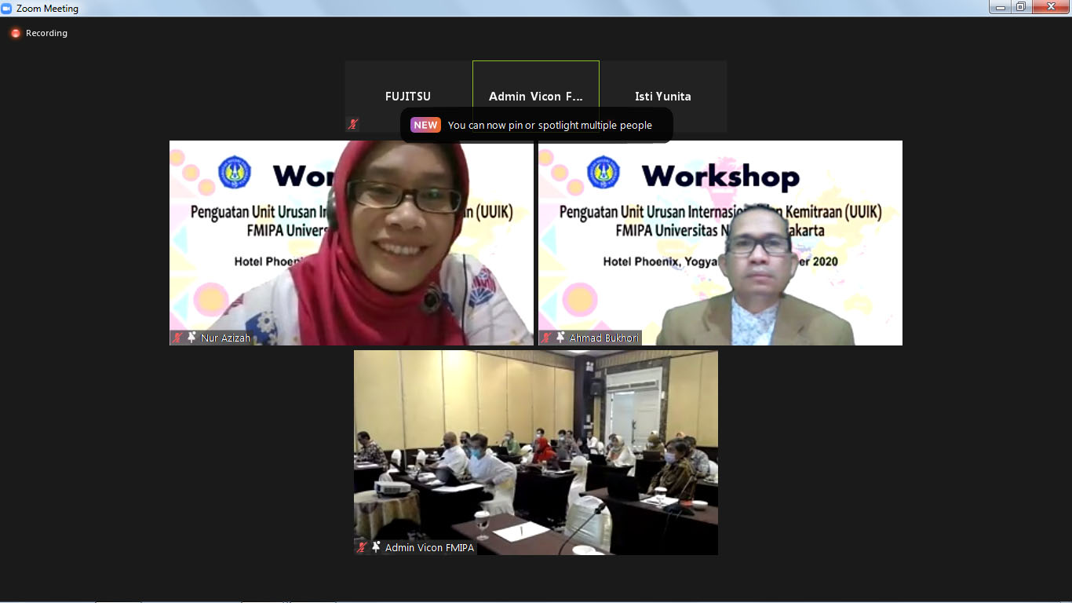Click the Admin Vicon FMIPA name label
The height and width of the screenshot is (603, 1072).
pyautogui.click(x=429, y=547)
